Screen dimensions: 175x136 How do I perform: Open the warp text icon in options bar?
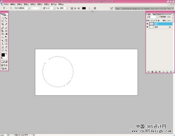click(89, 8)
